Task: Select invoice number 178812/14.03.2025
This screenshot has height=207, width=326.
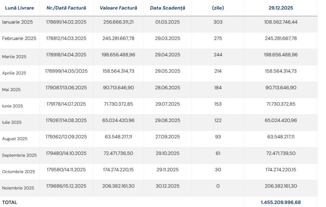Action: [x=66, y=38]
